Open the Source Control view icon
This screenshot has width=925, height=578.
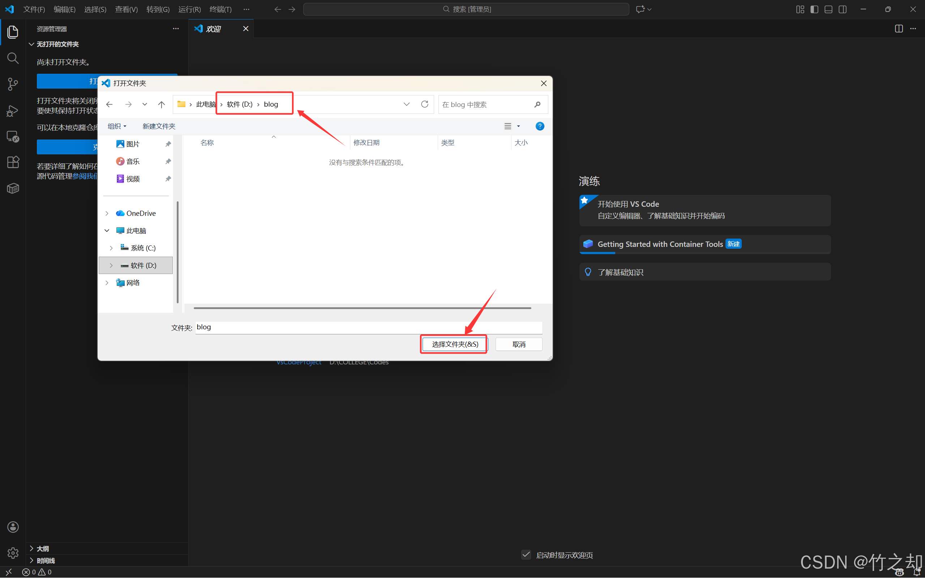[x=13, y=85]
